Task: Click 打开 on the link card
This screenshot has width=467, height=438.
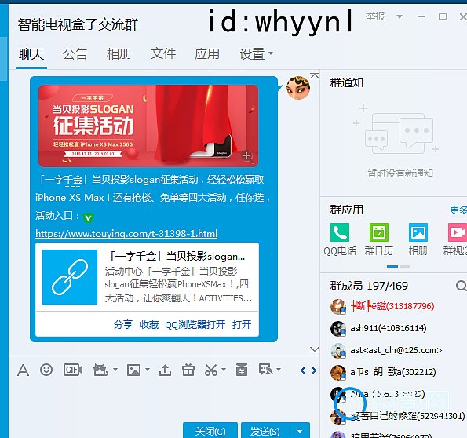Action: pyautogui.click(x=242, y=324)
